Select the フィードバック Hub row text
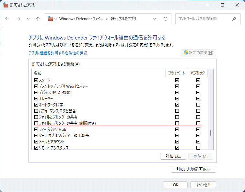This screenshot has height=192, width=245. pos(52,130)
